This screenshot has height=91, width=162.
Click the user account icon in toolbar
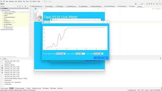coord(136,4)
